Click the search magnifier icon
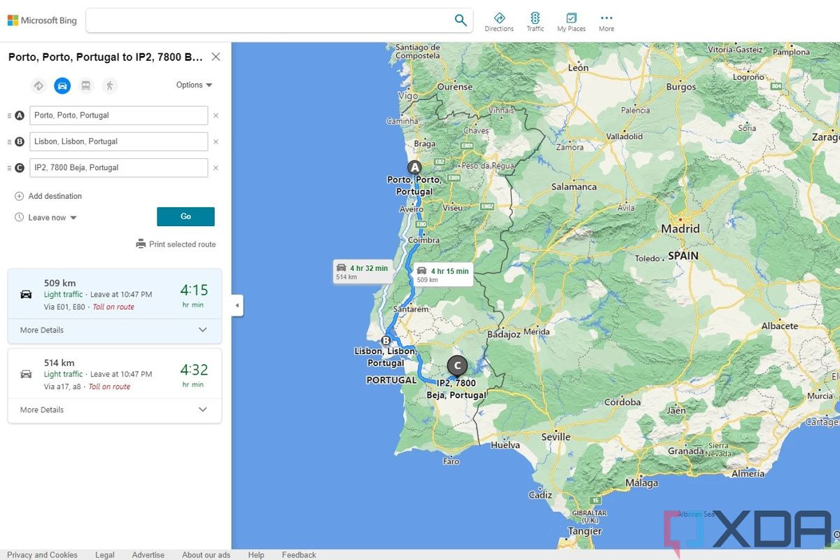 pos(460,20)
